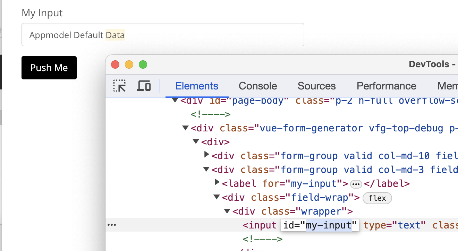458x251 pixels.
Task: Switch to the Sources tab
Action: pos(317,86)
